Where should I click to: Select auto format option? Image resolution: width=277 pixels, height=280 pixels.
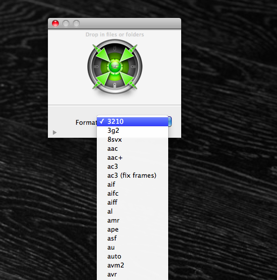132,256
